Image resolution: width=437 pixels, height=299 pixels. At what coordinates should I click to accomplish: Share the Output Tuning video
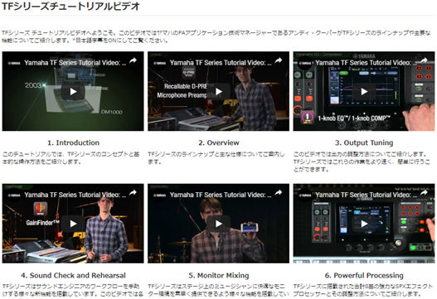click(x=424, y=60)
